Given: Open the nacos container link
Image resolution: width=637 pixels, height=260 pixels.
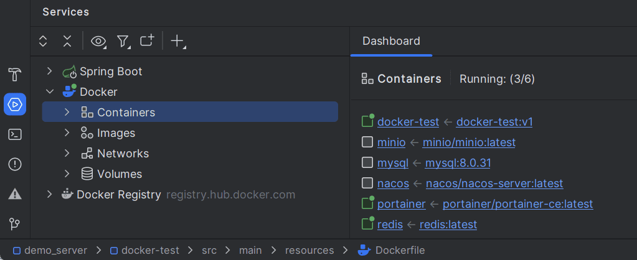Looking at the screenshot, I should (x=394, y=183).
